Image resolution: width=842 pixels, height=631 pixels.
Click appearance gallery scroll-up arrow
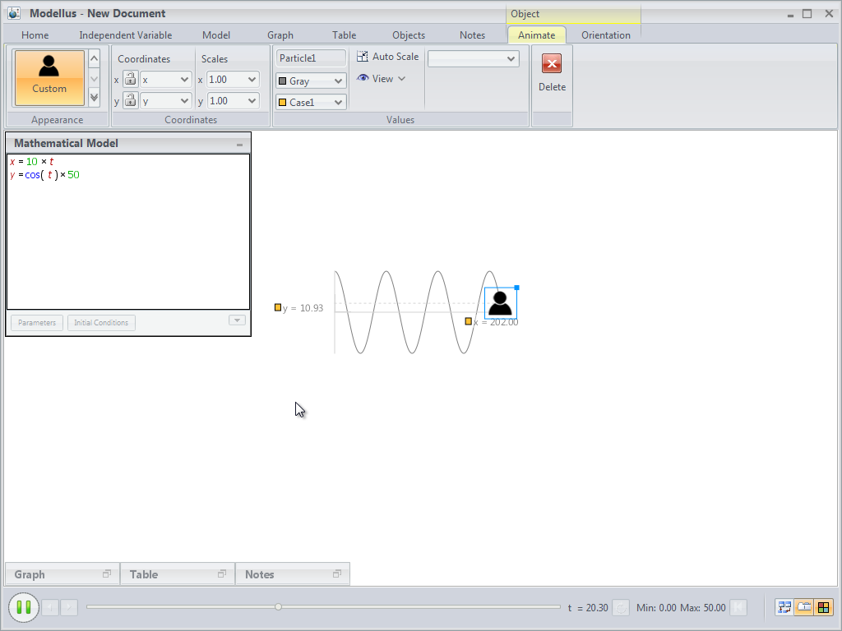(94, 58)
